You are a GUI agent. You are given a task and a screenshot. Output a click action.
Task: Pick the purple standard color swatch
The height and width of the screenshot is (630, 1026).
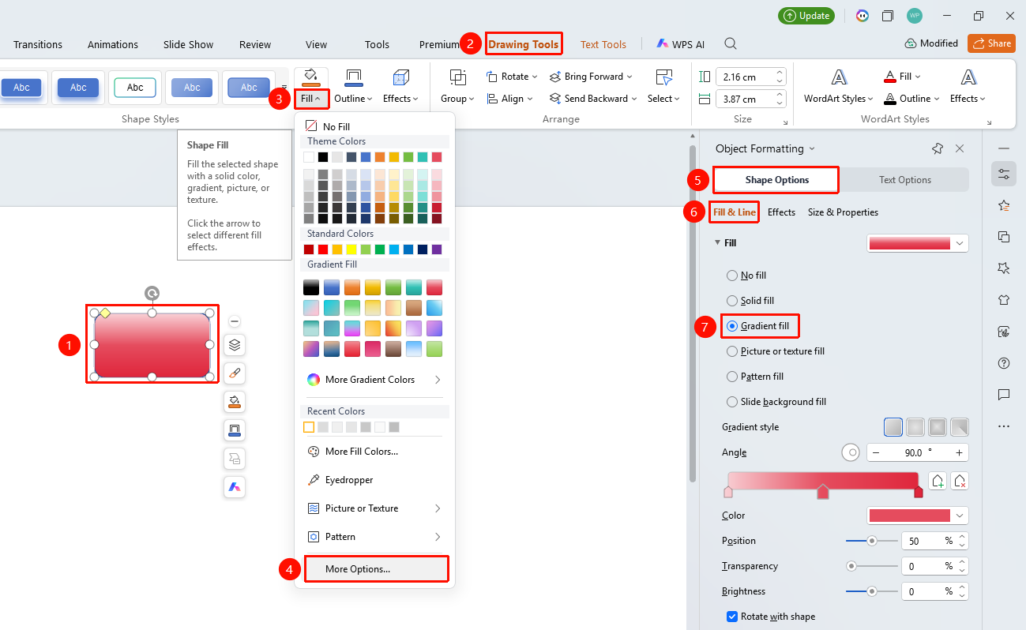coord(437,249)
